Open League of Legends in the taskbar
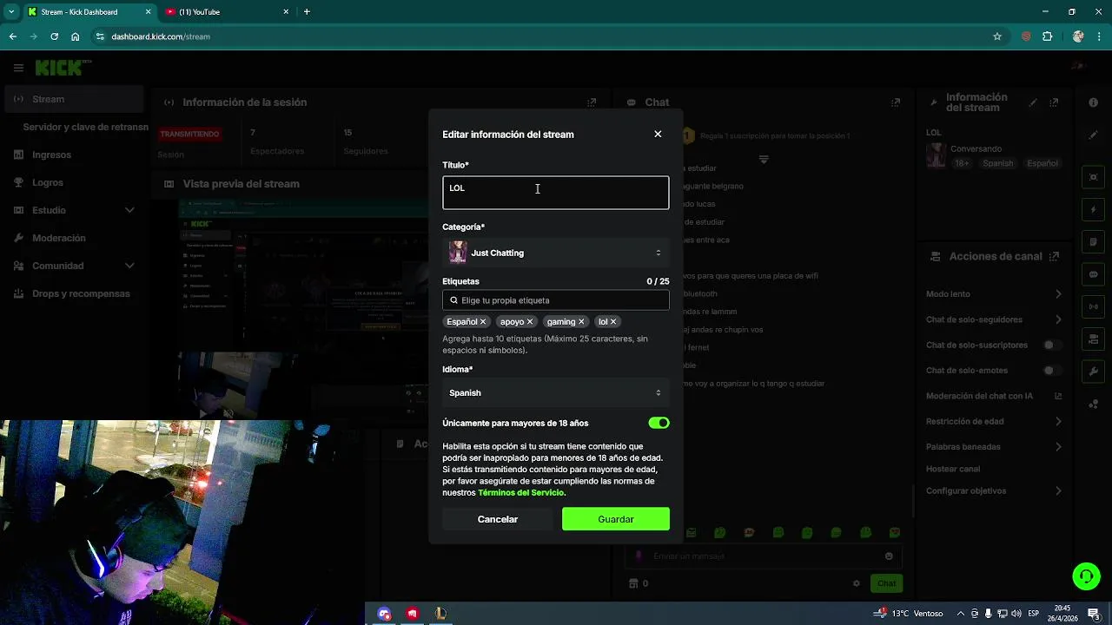The width and height of the screenshot is (1112, 625). click(x=440, y=614)
